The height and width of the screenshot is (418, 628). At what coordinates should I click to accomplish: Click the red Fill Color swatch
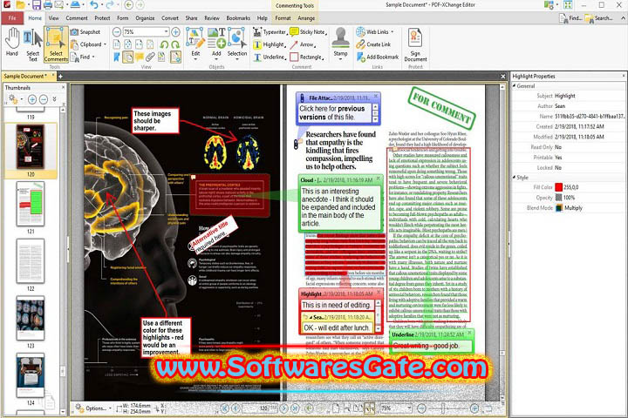(559, 187)
